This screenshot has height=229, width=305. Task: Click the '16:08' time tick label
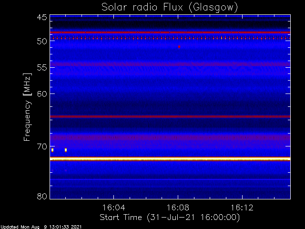coord(178,208)
